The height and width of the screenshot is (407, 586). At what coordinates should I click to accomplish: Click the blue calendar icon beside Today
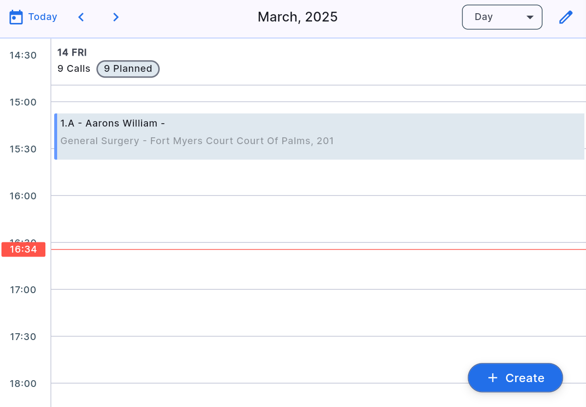point(16,16)
